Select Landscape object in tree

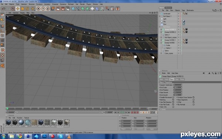click(x=166, y=14)
